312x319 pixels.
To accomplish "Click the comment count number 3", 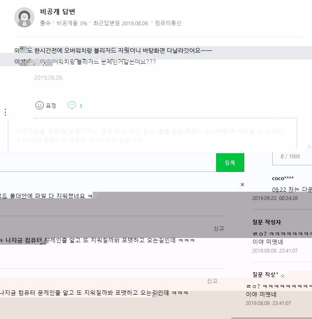I will [81, 106].
